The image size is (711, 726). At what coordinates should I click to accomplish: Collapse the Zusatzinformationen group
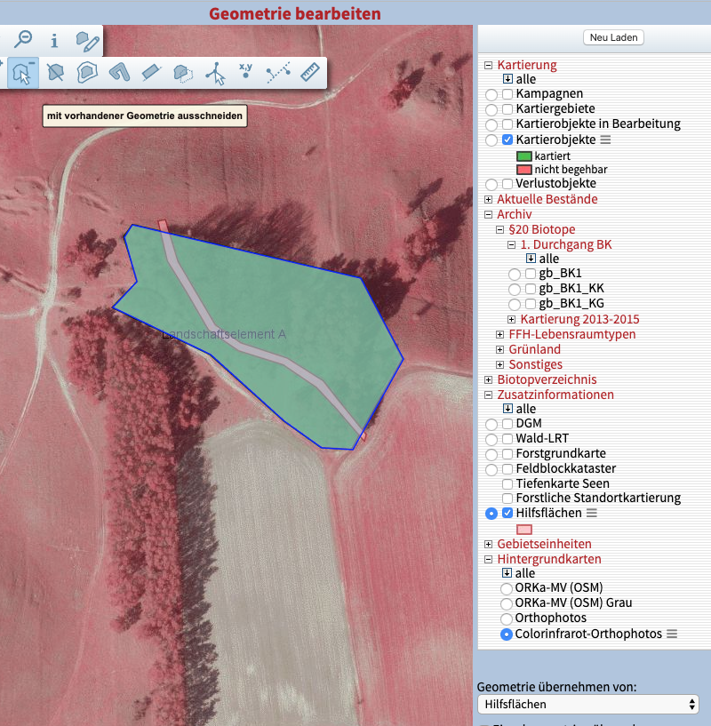pyautogui.click(x=488, y=395)
